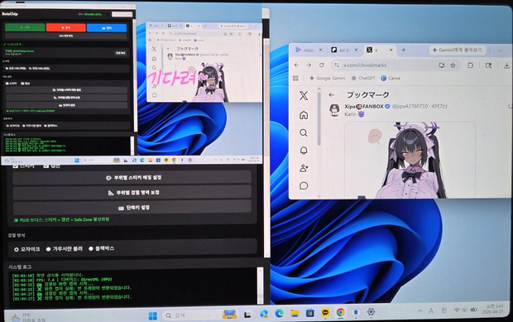The height and width of the screenshot is (322, 513).
Task: Go back from ブックマーク page in larger window
Action: tap(332, 95)
